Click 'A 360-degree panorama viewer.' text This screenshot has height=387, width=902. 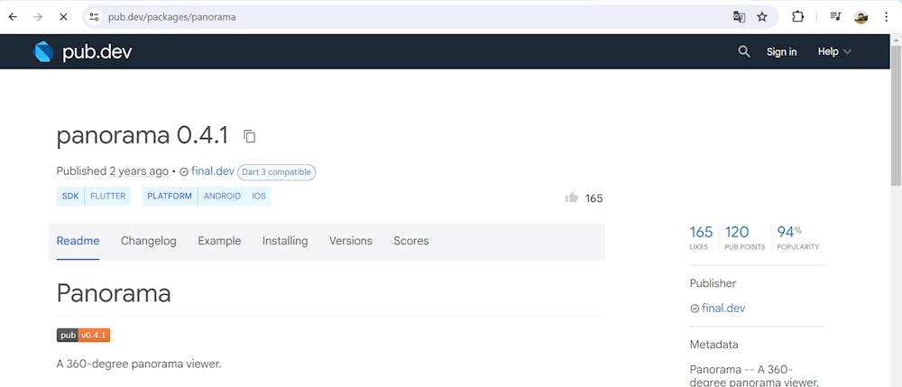tap(139, 364)
